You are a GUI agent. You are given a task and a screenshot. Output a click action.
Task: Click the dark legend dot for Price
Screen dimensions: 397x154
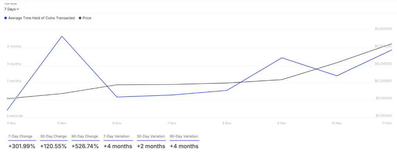[80, 18]
